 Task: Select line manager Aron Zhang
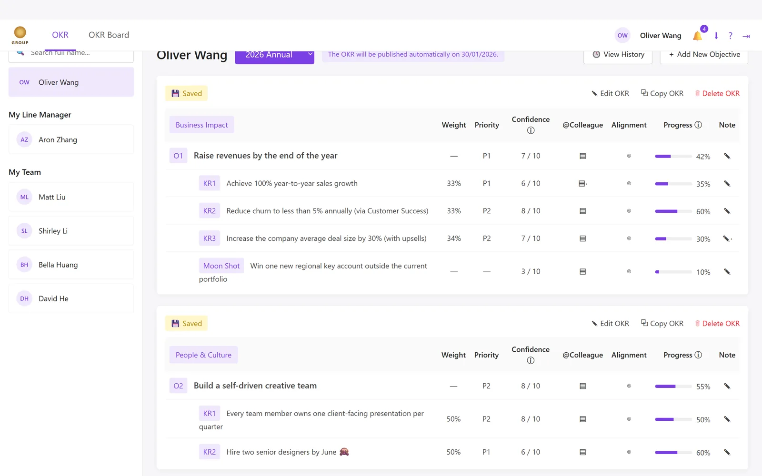(71, 139)
